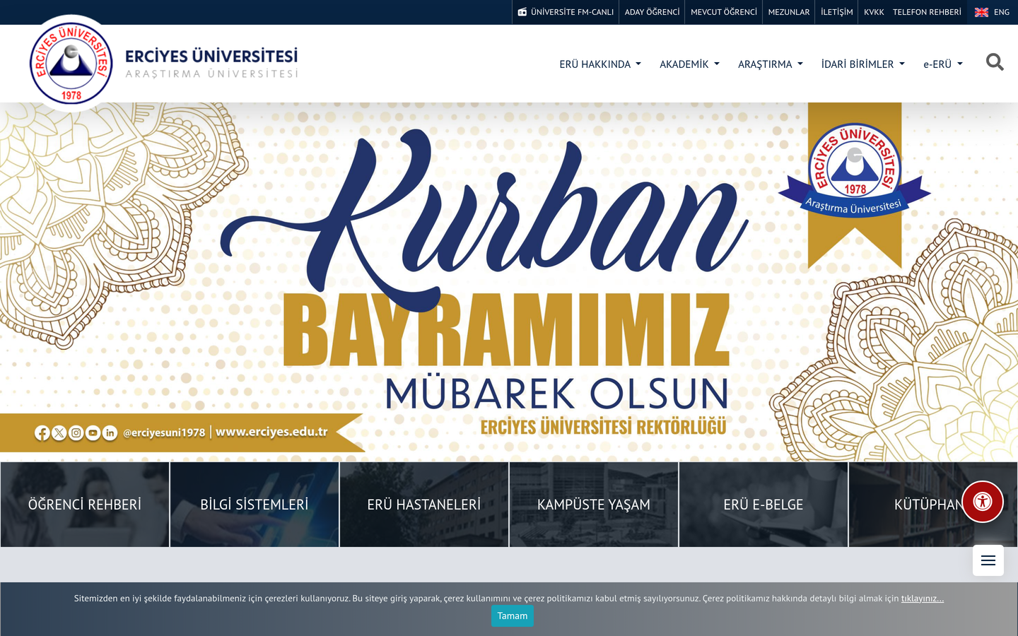Click the Instagram icon on the banner
1018x636 pixels.
click(x=76, y=433)
